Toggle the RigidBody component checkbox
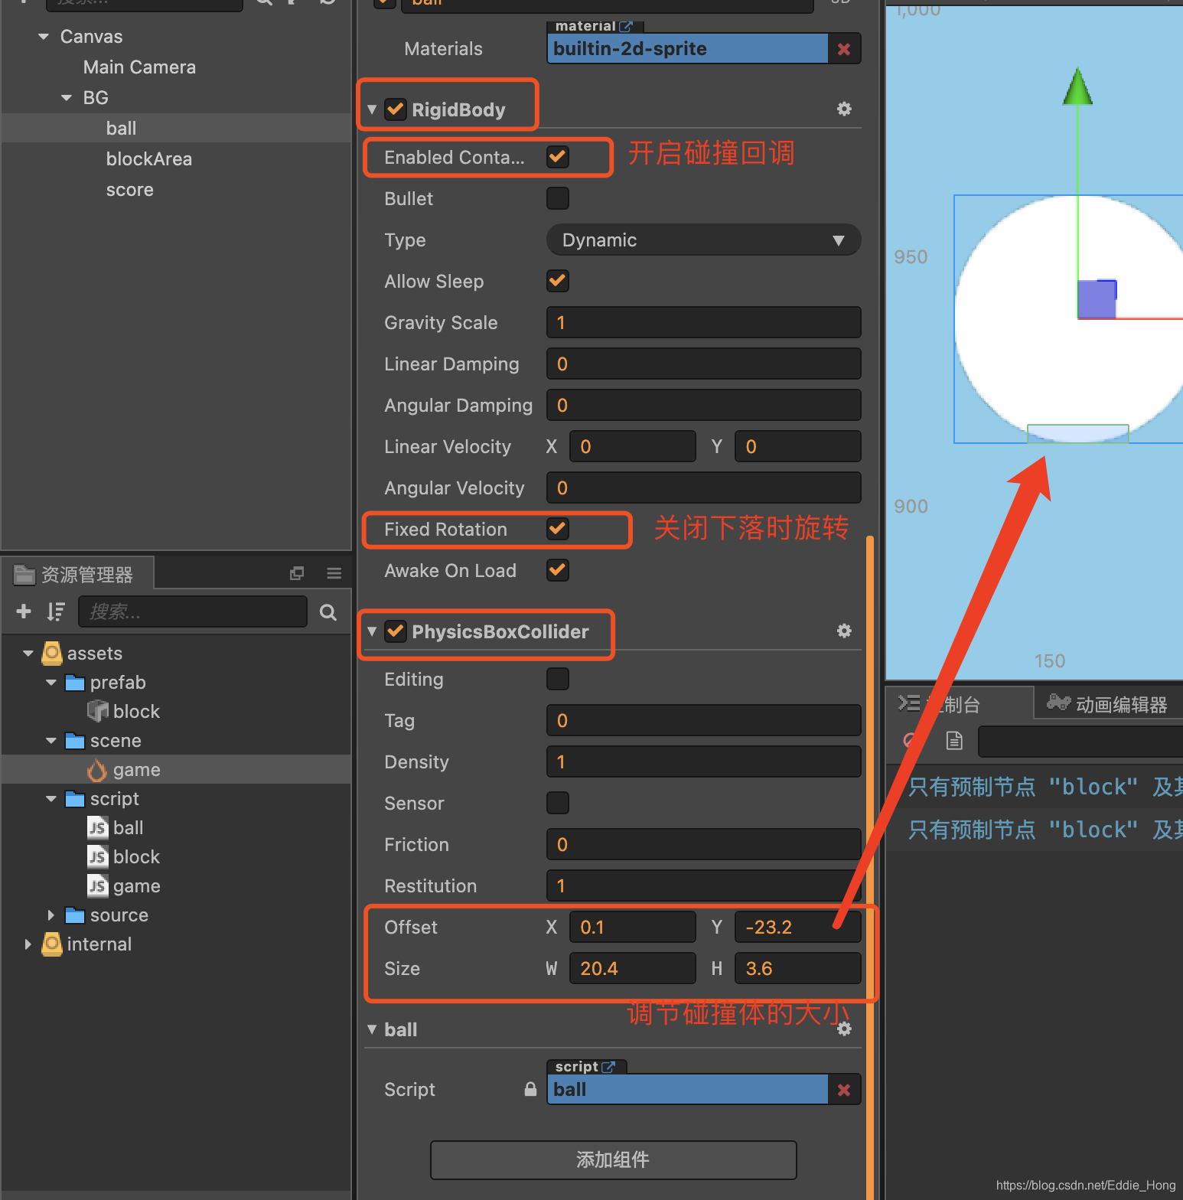This screenshot has height=1200, width=1183. 395,109
